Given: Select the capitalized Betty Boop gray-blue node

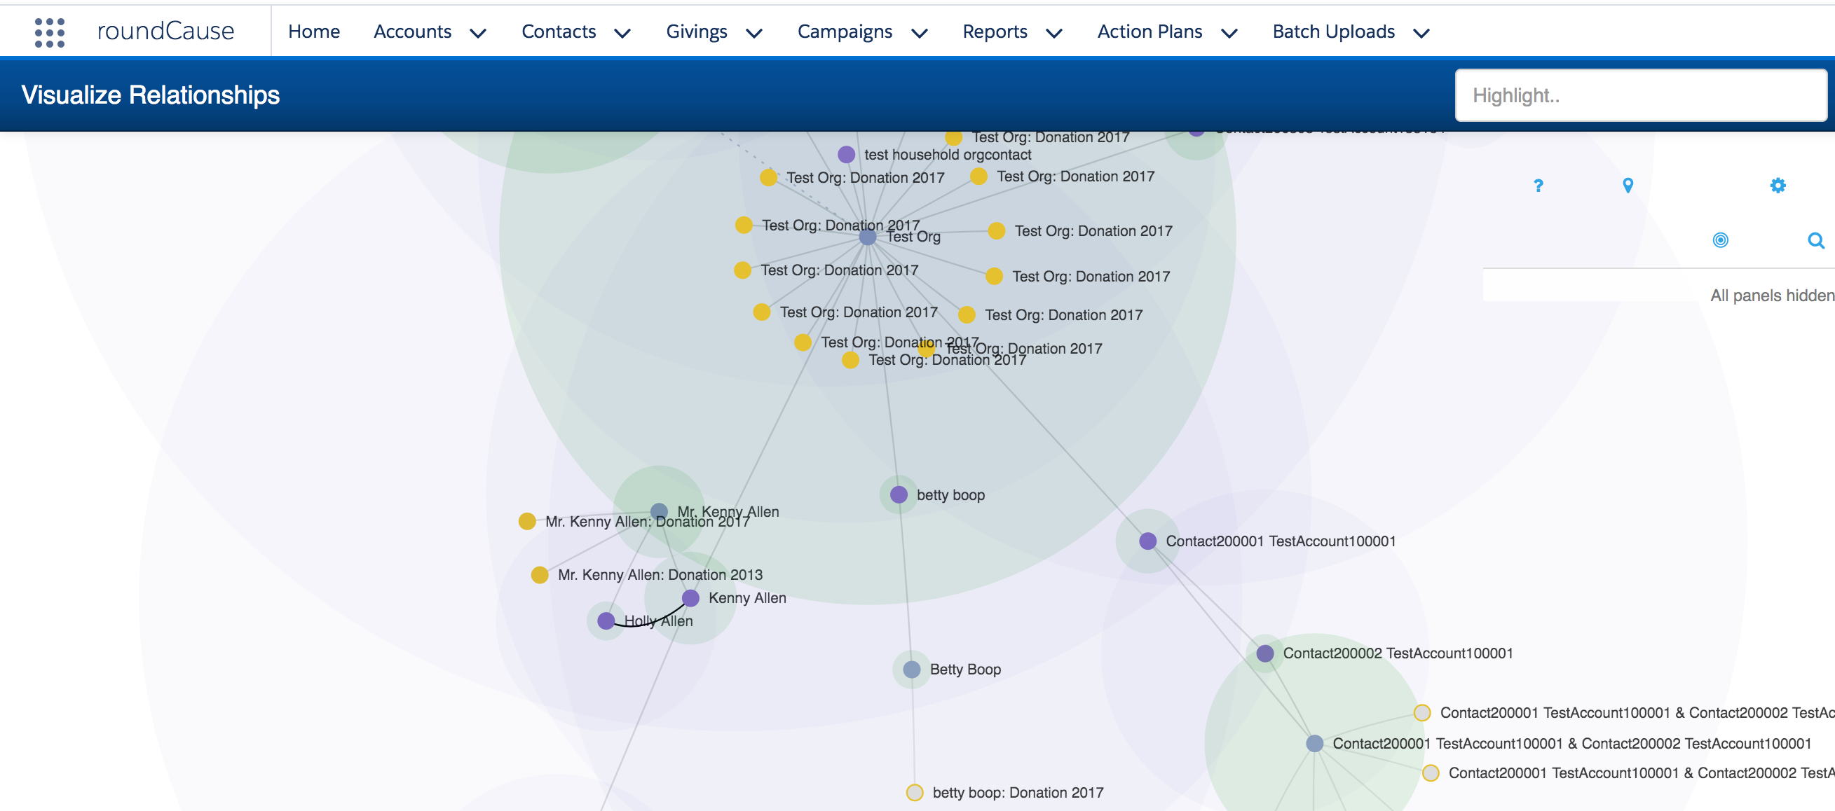Looking at the screenshot, I should (x=912, y=670).
